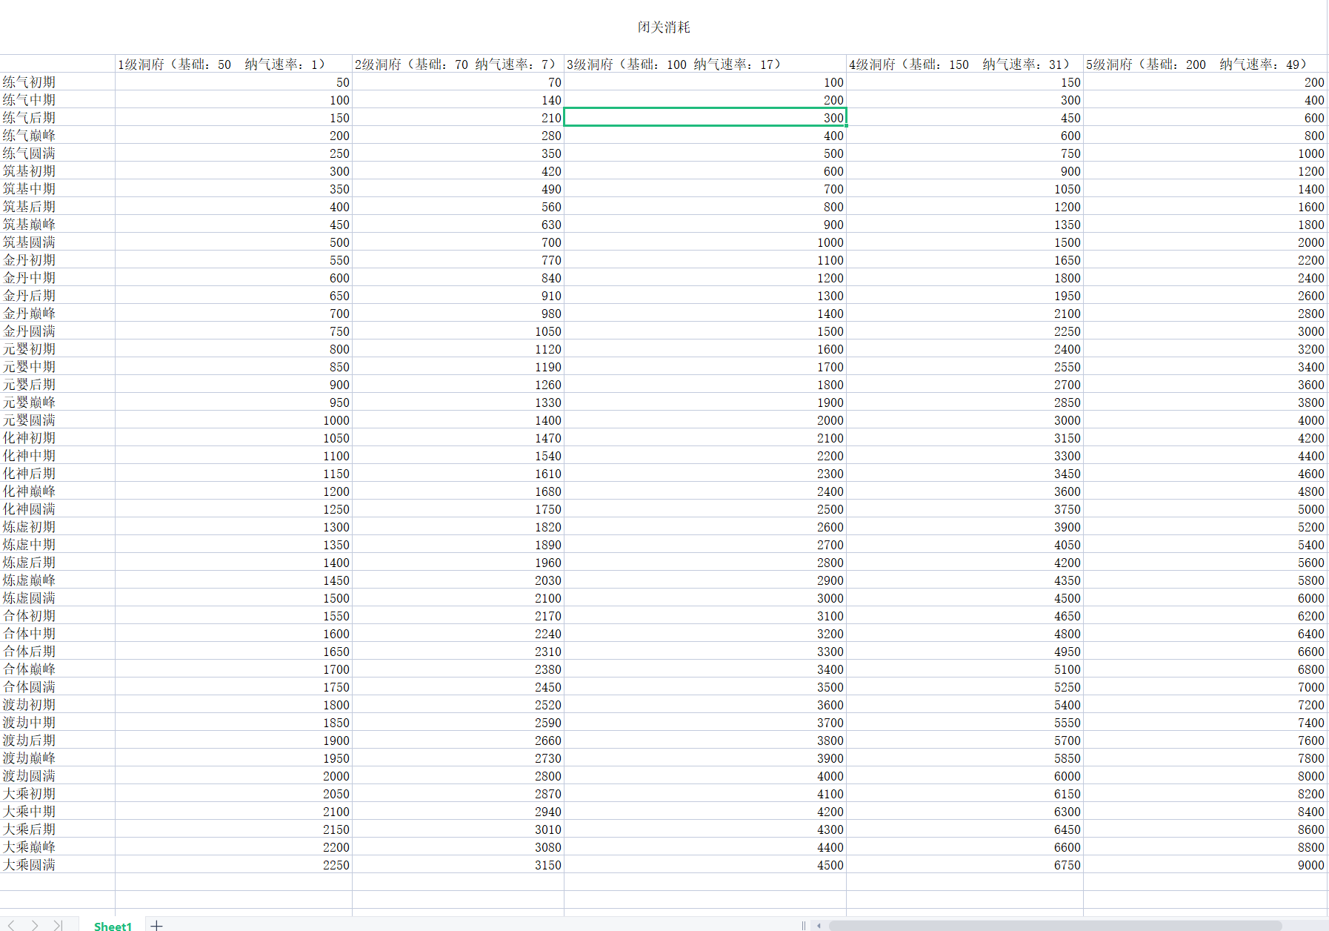Select row label 筑基初期

(x=57, y=170)
